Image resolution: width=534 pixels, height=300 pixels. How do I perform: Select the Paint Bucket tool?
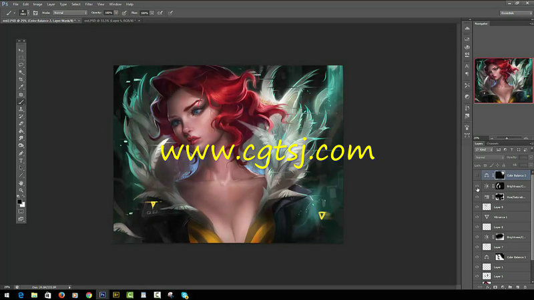tap(21, 131)
